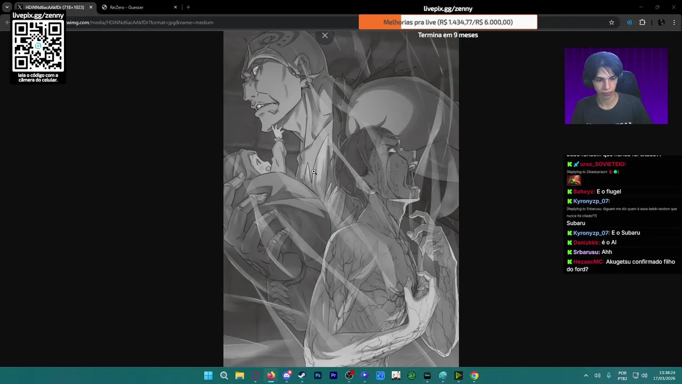This screenshot has height=384, width=682.
Task: Open the black waveform app in taskbar
Action: [427, 375]
